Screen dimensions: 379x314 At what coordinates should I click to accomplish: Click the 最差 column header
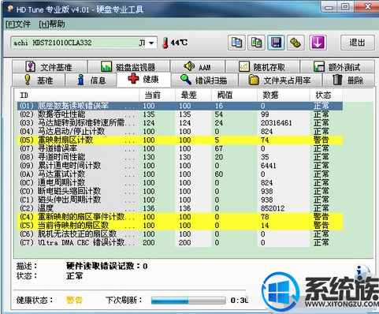pyautogui.click(x=193, y=95)
